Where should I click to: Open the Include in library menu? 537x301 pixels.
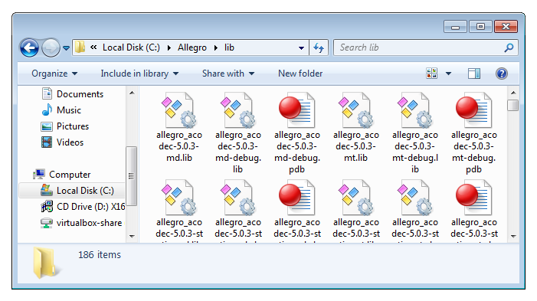click(x=139, y=74)
